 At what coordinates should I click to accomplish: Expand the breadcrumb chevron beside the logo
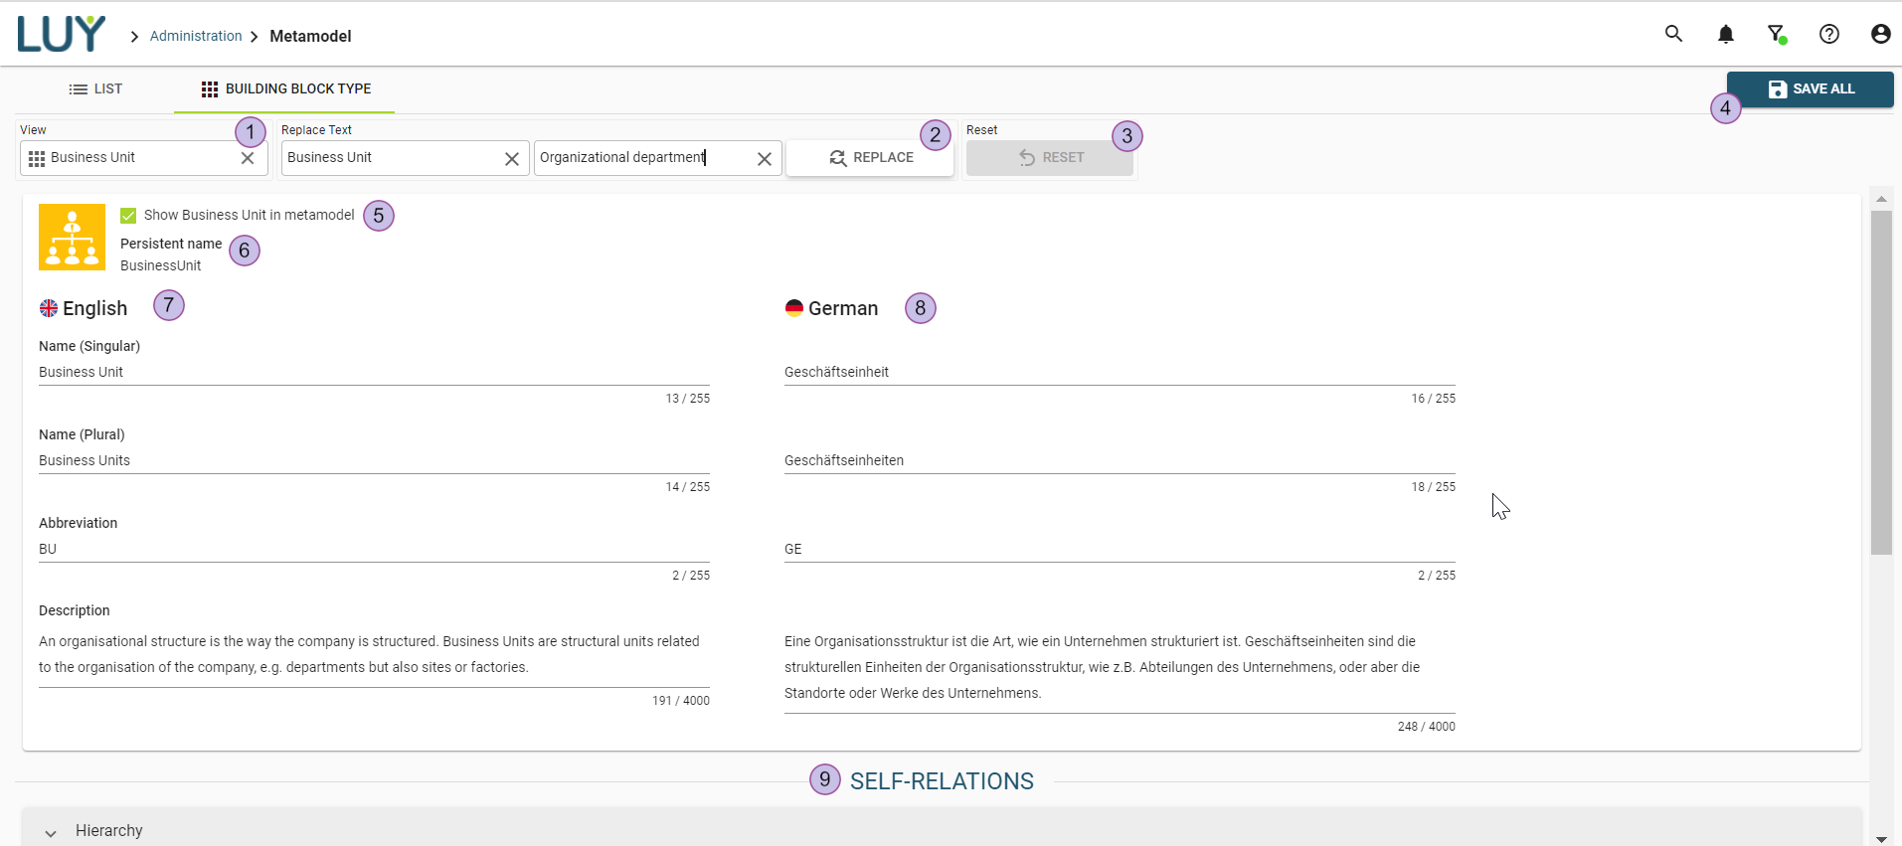(x=134, y=37)
